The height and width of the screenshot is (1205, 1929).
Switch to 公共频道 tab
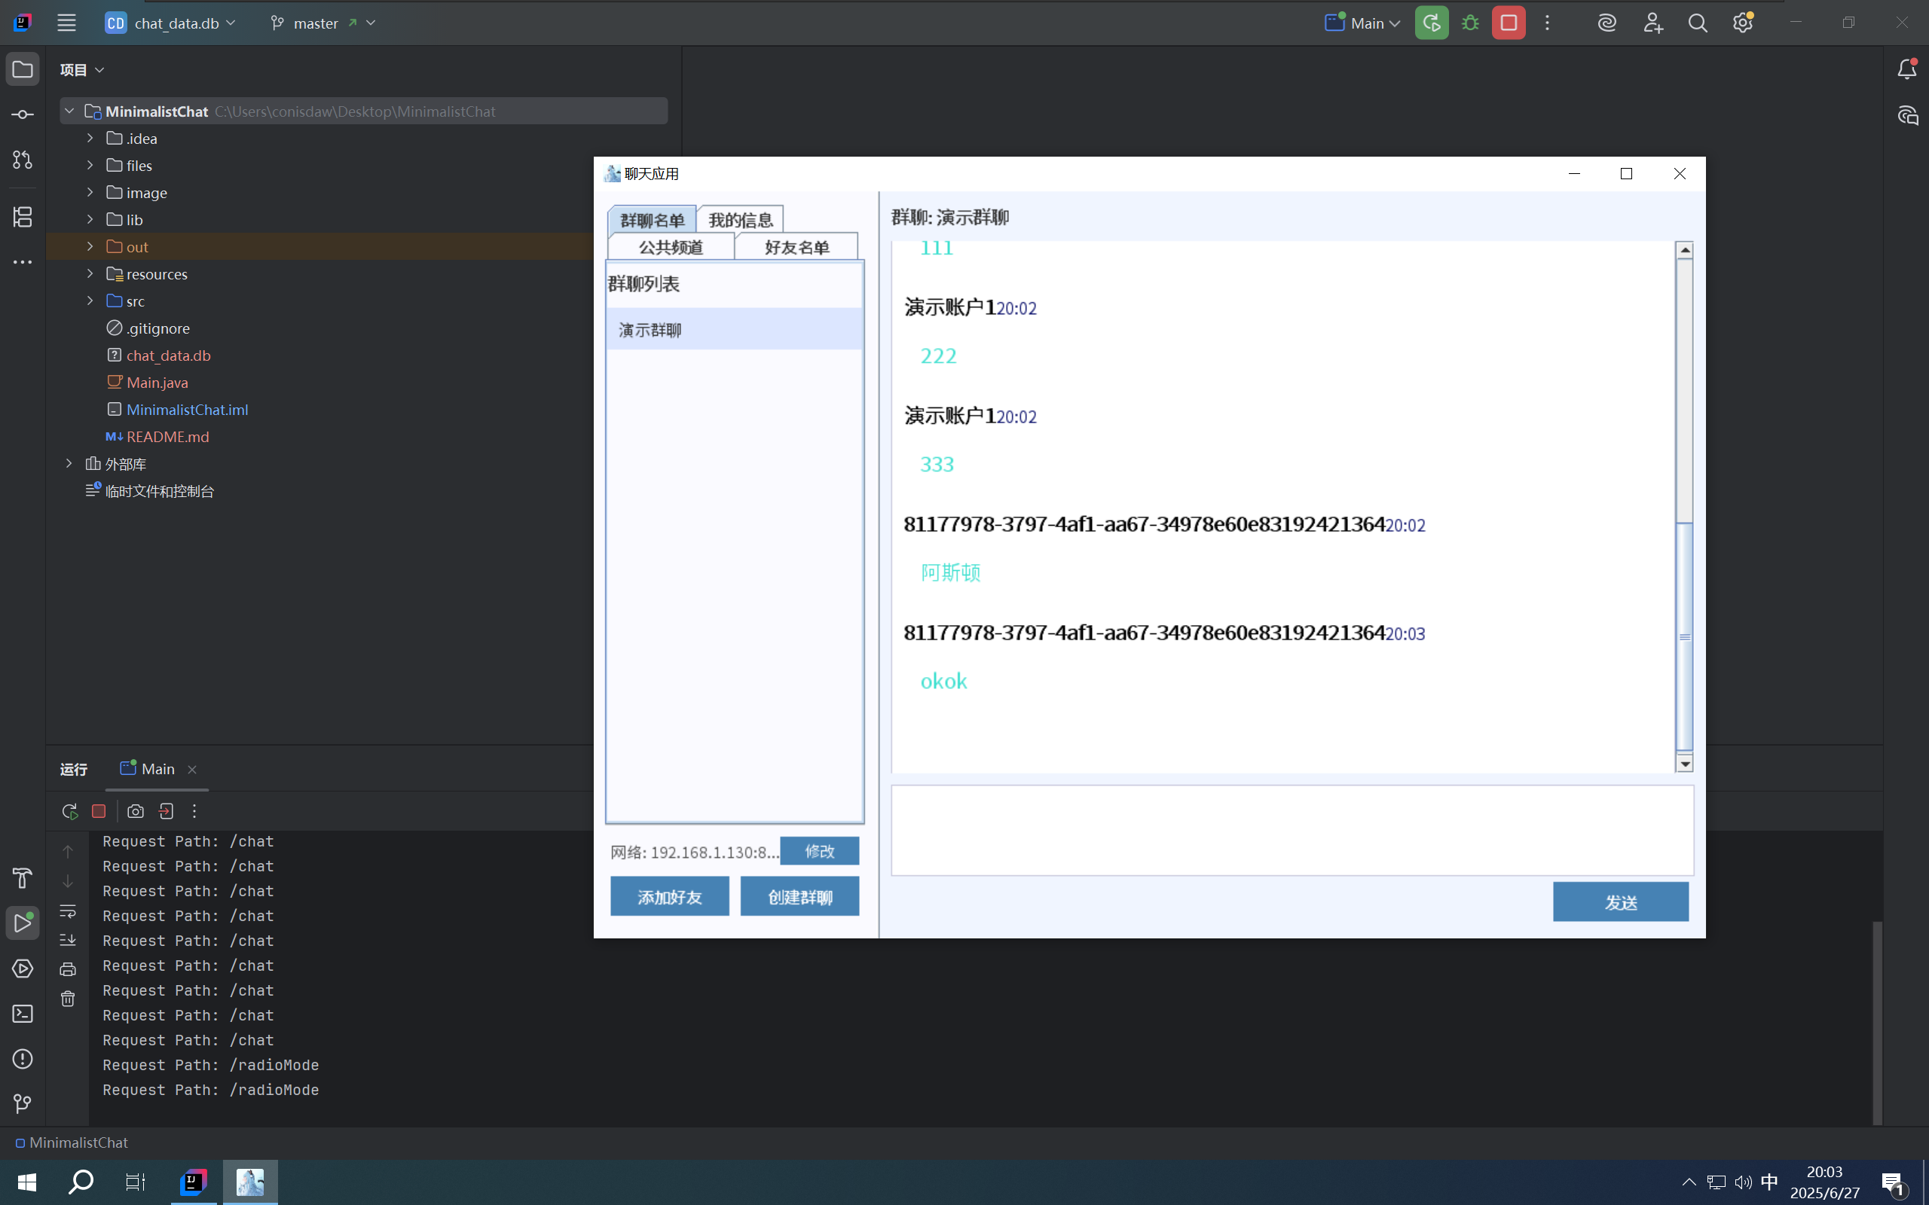(x=671, y=247)
